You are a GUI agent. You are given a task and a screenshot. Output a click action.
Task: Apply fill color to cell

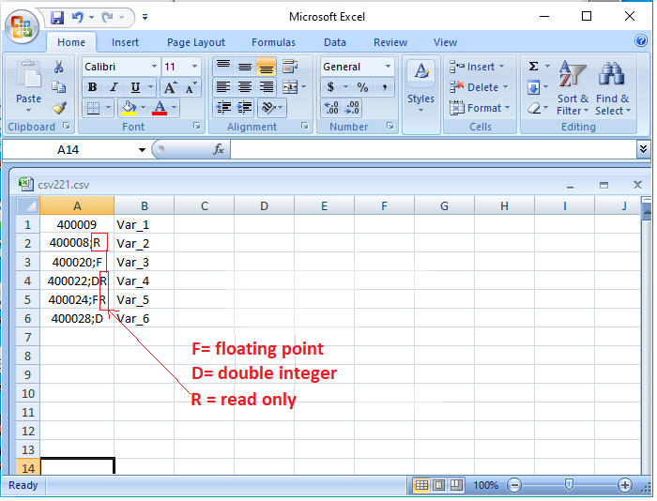click(x=129, y=108)
